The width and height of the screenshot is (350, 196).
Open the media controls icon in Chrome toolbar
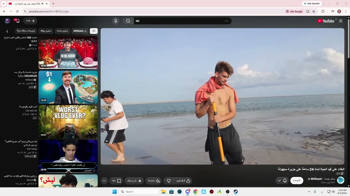pos(332,11)
